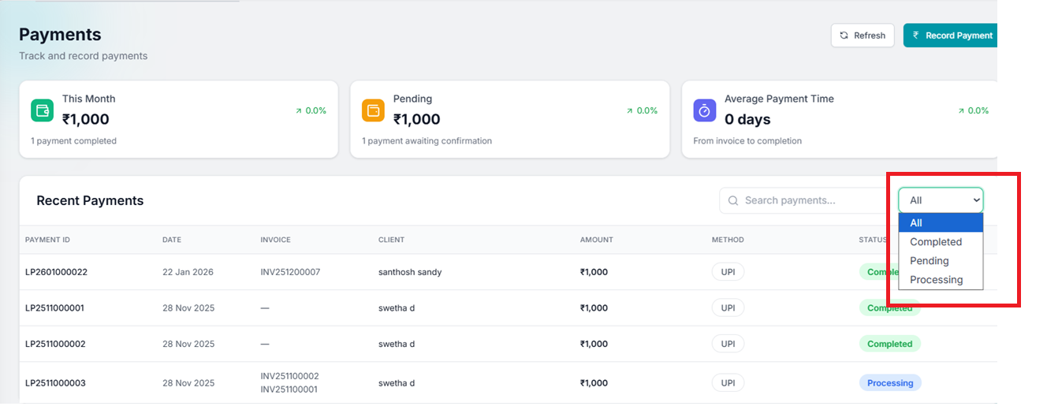Screen dimensions: 1047x410
Task: Open payment LP2601000022 row
Action: 56,272
